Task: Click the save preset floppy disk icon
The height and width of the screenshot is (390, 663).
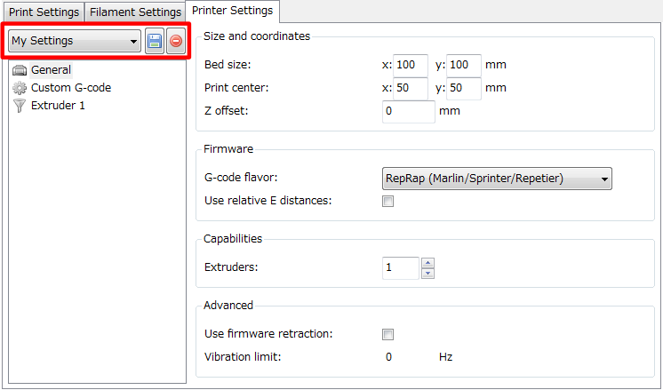Action: click(x=155, y=41)
